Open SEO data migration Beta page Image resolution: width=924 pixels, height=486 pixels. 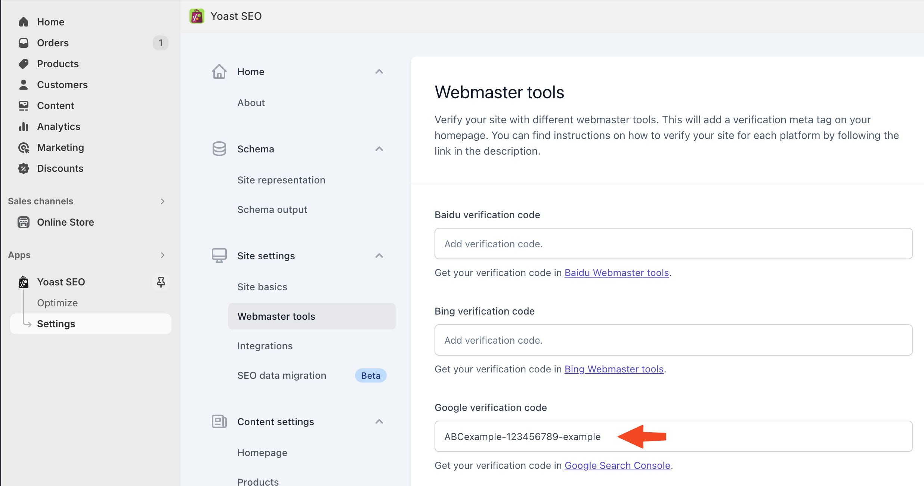(x=282, y=375)
